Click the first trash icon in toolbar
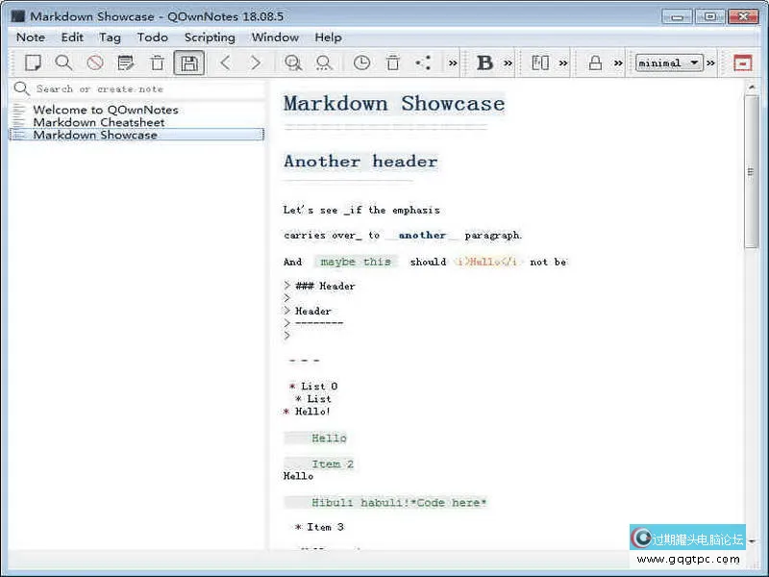Screen dimensions: 769x577 (157, 63)
